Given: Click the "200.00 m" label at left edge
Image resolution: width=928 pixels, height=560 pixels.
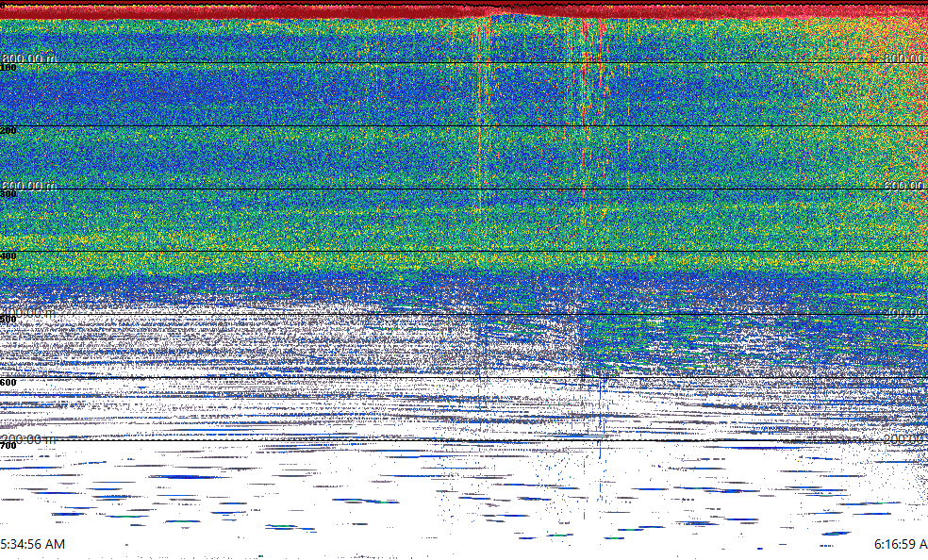Looking at the screenshot, I should tap(29, 438).
